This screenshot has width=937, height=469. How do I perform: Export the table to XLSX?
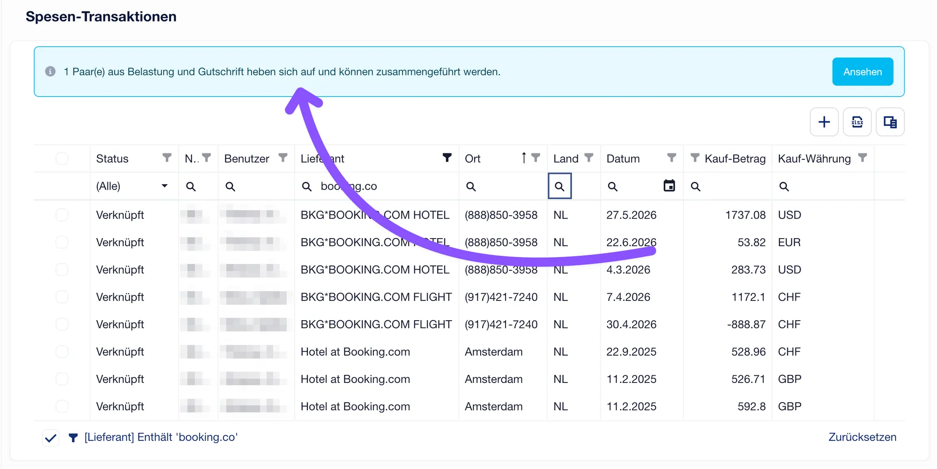pos(857,122)
